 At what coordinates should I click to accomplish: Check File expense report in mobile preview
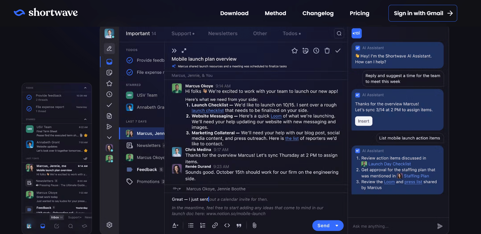tap(29, 109)
